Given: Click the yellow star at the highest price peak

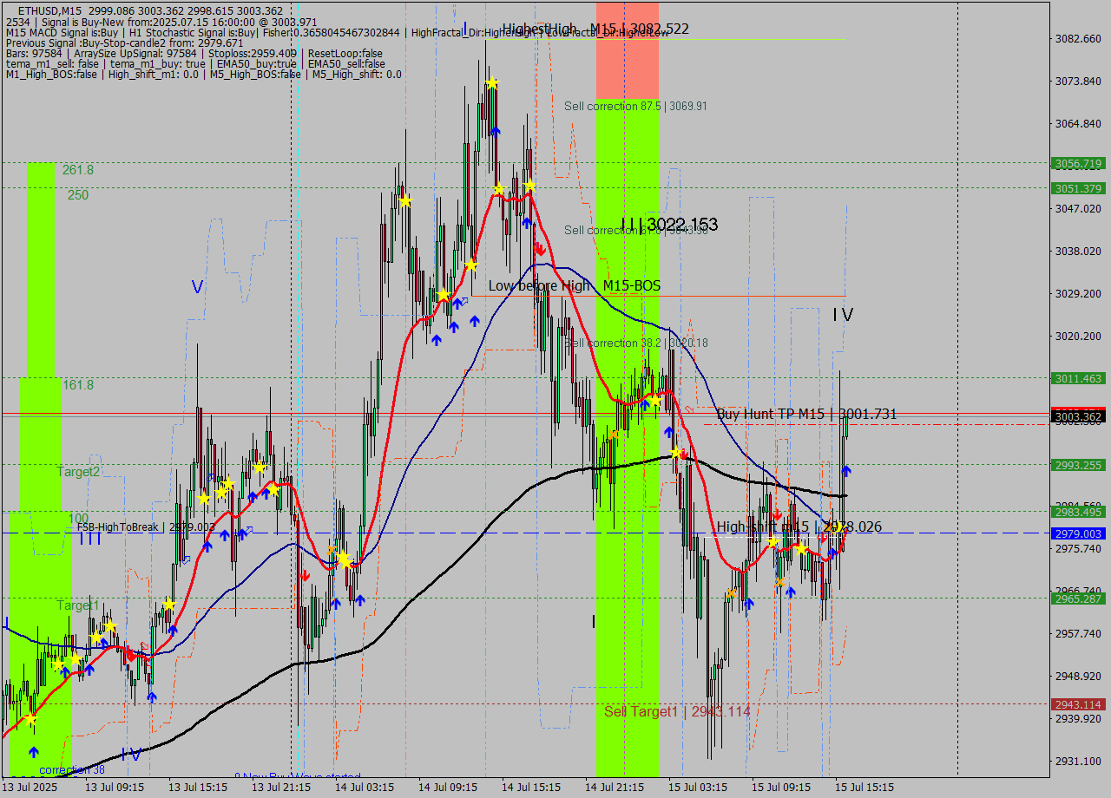Looking at the screenshot, I should tap(492, 83).
